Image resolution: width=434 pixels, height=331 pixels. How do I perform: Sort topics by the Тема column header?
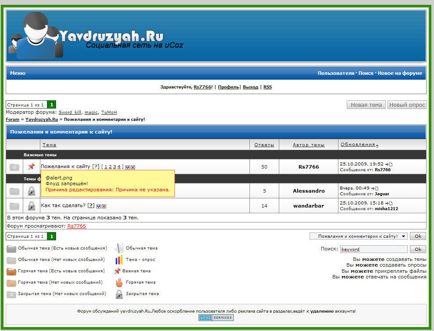(x=49, y=144)
